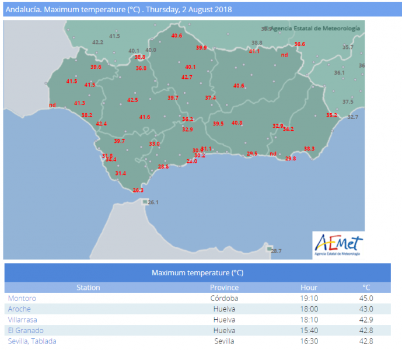Click the 38.3 label near Almería coast
This screenshot has height=350, width=402.
point(309,149)
